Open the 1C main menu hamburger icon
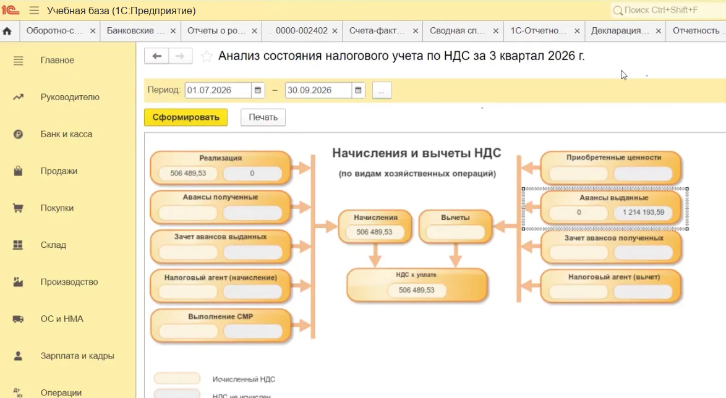The height and width of the screenshot is (398, 726). pyautogui.click(x=34, y=10)
